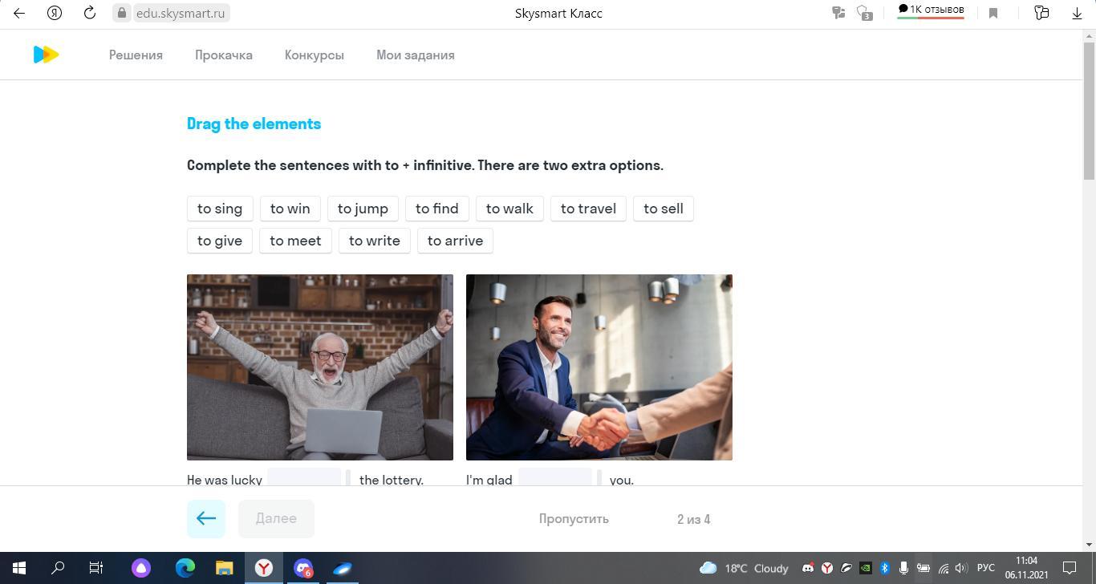Viewport: 1096px width, 584px height.
Task: Open the Windows notification center
Action: click(x=1070, y=568)
